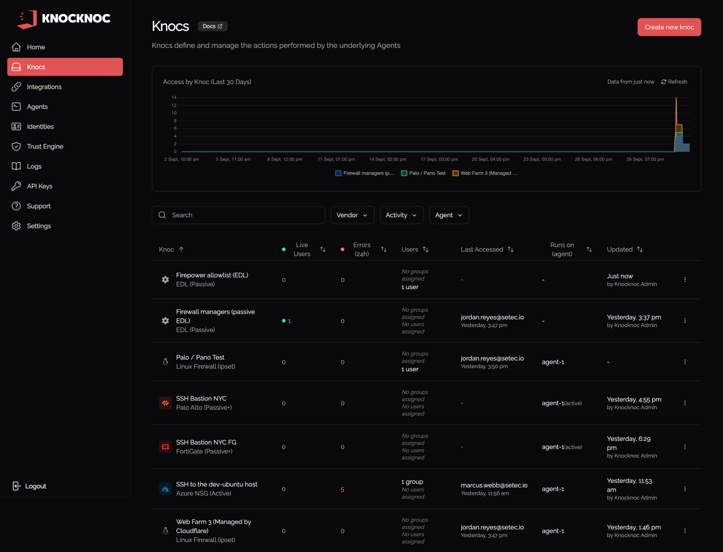Navigate to Trust Engine
Image resolution: width=723 pixels, height=552 pixels.
[65, 146]
